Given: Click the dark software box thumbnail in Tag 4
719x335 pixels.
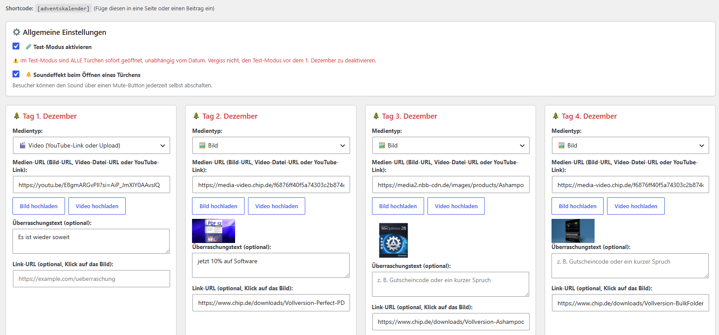Looking at the screenshot, I should (573, 231).
